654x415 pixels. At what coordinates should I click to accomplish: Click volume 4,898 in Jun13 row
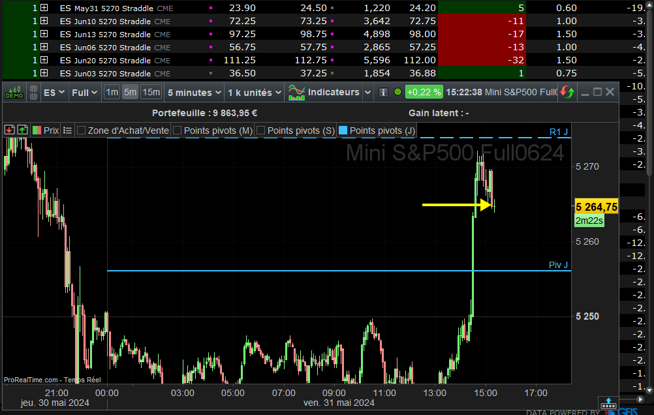[x=377, y=34]
